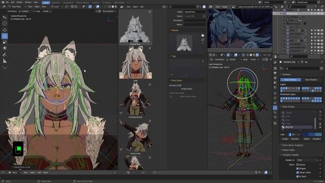The image size is (325, 183).
Task: Select the Cursor tool in left toolbar
Action: [x=5, y=23]
